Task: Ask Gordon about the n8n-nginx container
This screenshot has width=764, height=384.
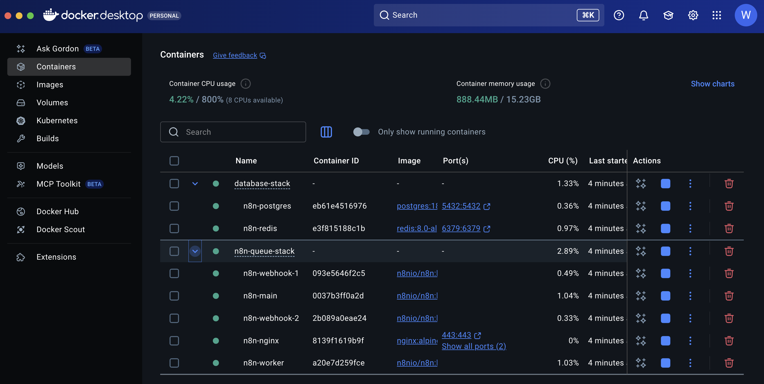Action: click(641, 341)
